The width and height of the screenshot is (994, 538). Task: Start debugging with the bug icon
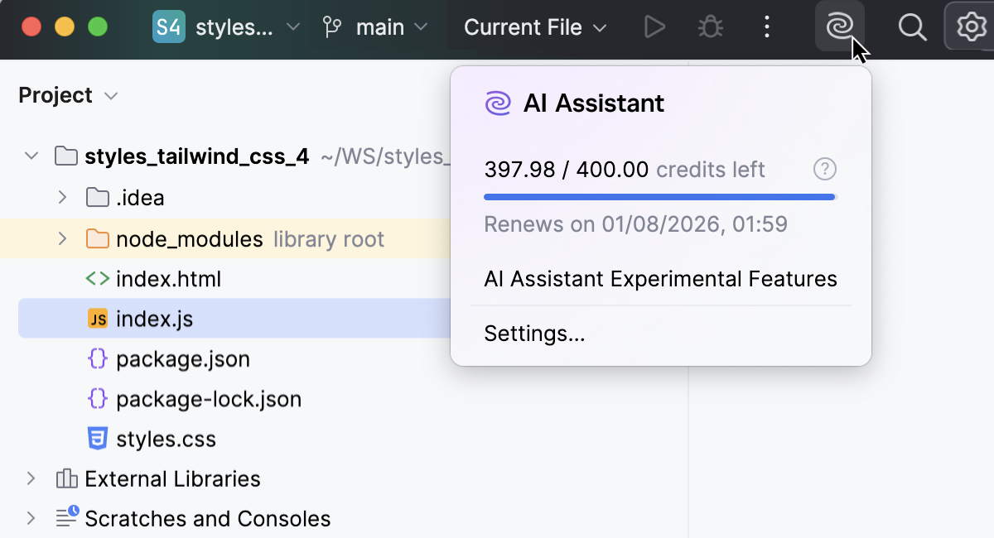[x=710, y=27]
